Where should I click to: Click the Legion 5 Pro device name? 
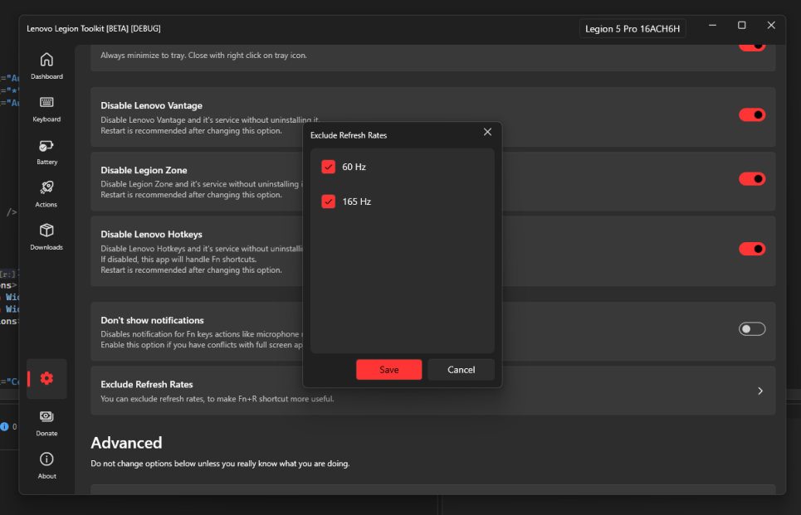tap(632, 27)
